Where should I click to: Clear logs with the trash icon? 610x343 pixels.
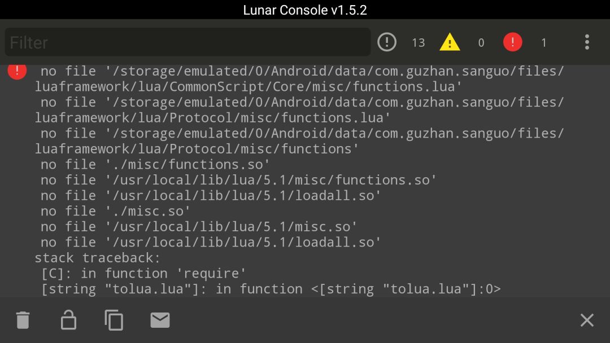(x=23, y=320)
